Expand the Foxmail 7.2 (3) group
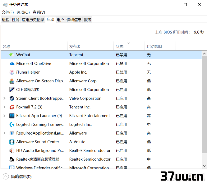 4,107
